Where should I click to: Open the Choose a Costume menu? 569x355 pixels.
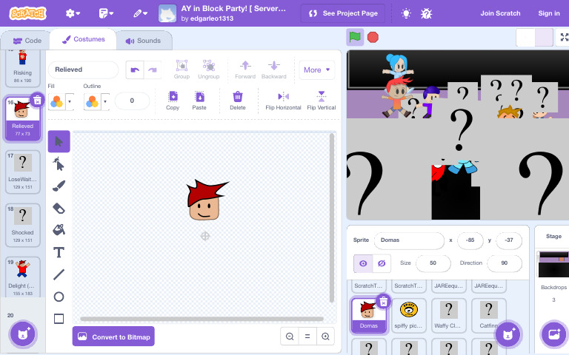coord(23,334)
